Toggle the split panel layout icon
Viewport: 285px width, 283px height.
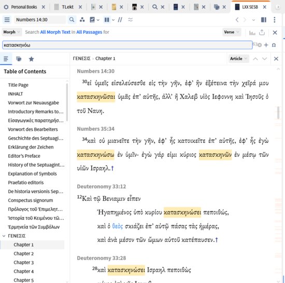coord(264,20)
